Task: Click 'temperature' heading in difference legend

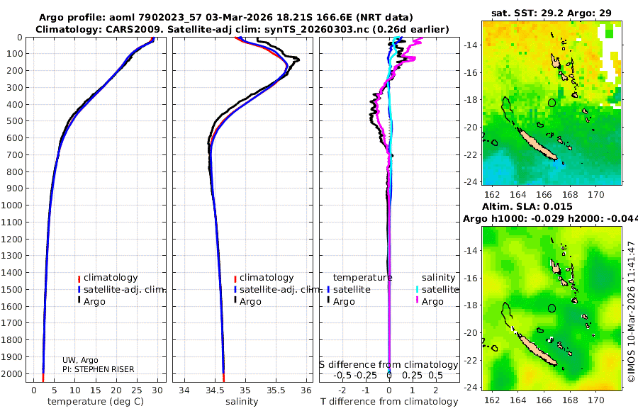Action: coord(362,278)
